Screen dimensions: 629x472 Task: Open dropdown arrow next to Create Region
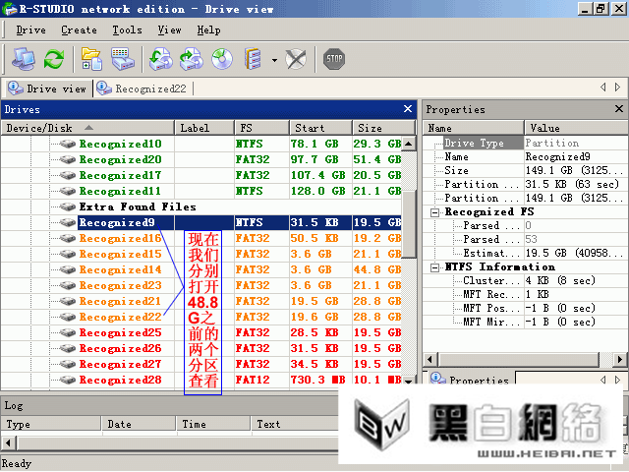272,60
